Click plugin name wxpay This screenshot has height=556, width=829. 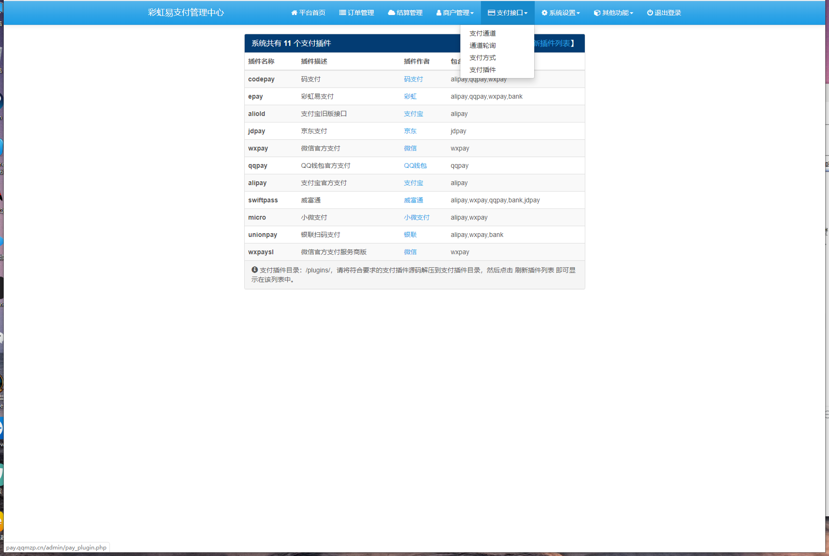point(258,149)
